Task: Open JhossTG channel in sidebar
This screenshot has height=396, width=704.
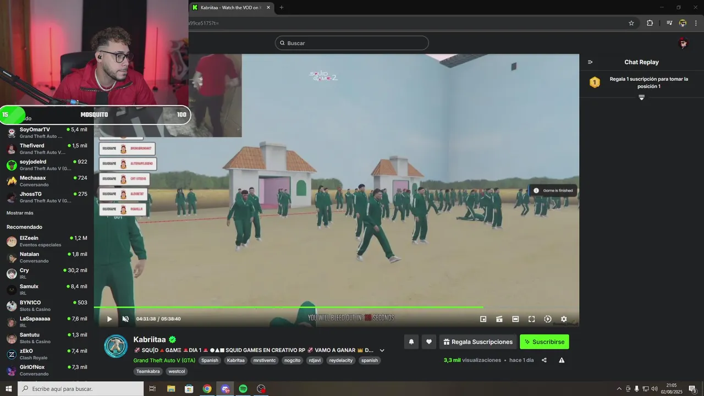Action: point(47,197)
